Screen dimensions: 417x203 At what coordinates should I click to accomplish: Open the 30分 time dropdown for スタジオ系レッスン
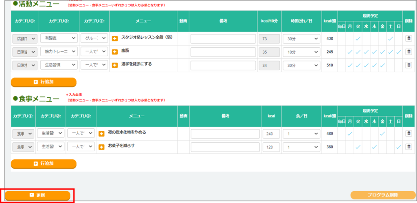(301, 38)
